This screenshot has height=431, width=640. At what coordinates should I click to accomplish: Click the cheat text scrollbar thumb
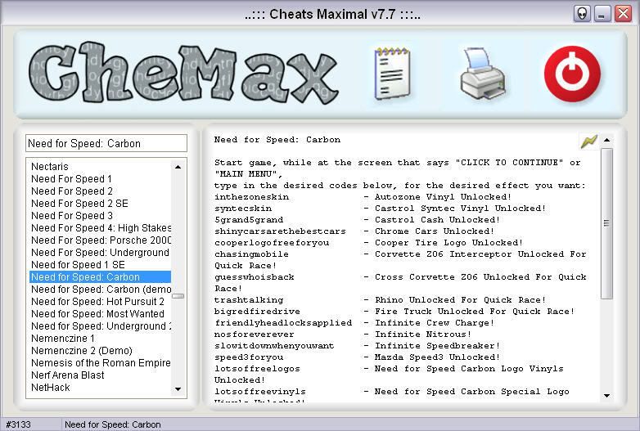[x=607, y=223]
